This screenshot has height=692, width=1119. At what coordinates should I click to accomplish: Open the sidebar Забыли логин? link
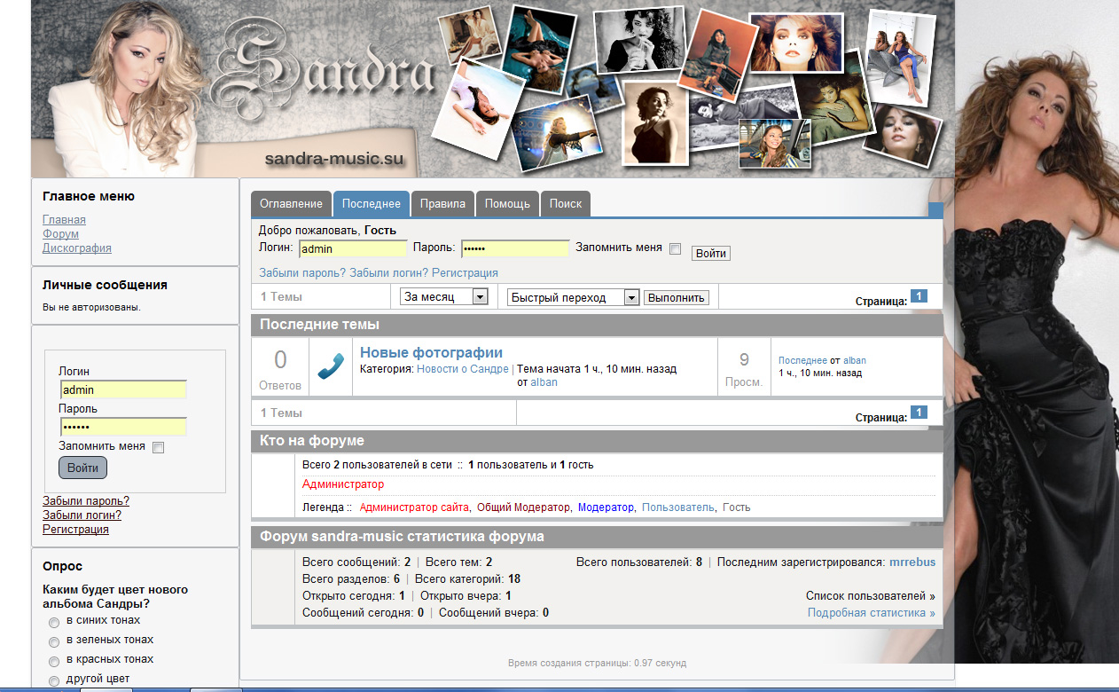click(82, 515)
